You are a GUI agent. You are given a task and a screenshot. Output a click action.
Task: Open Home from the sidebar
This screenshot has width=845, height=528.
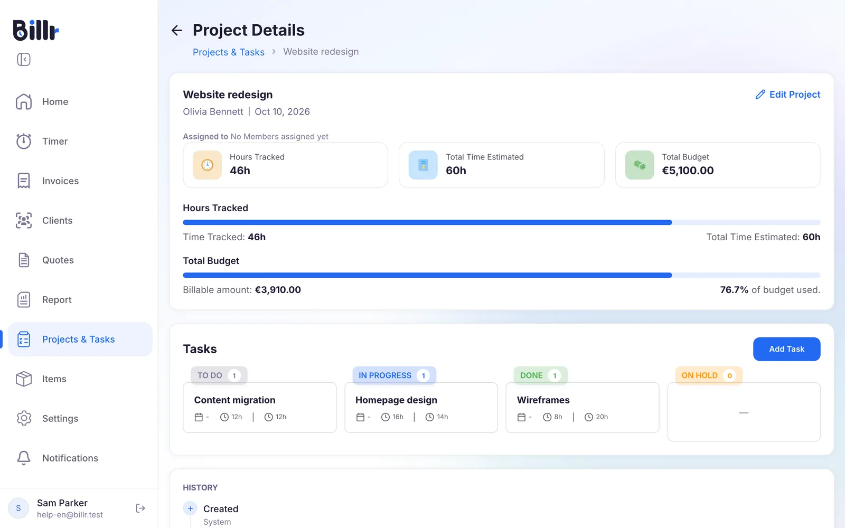pyautogui.click(x=80, y=101)
